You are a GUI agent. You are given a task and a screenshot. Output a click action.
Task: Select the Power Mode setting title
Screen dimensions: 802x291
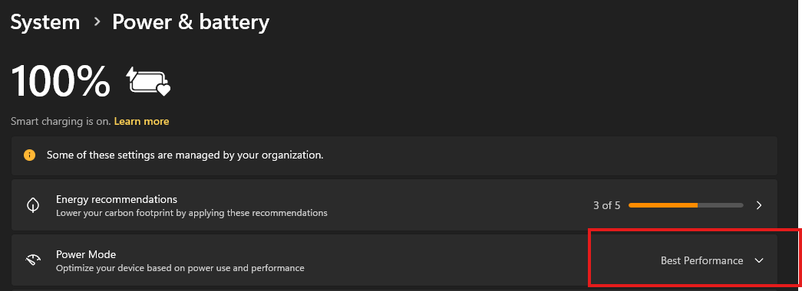(86, 254)
